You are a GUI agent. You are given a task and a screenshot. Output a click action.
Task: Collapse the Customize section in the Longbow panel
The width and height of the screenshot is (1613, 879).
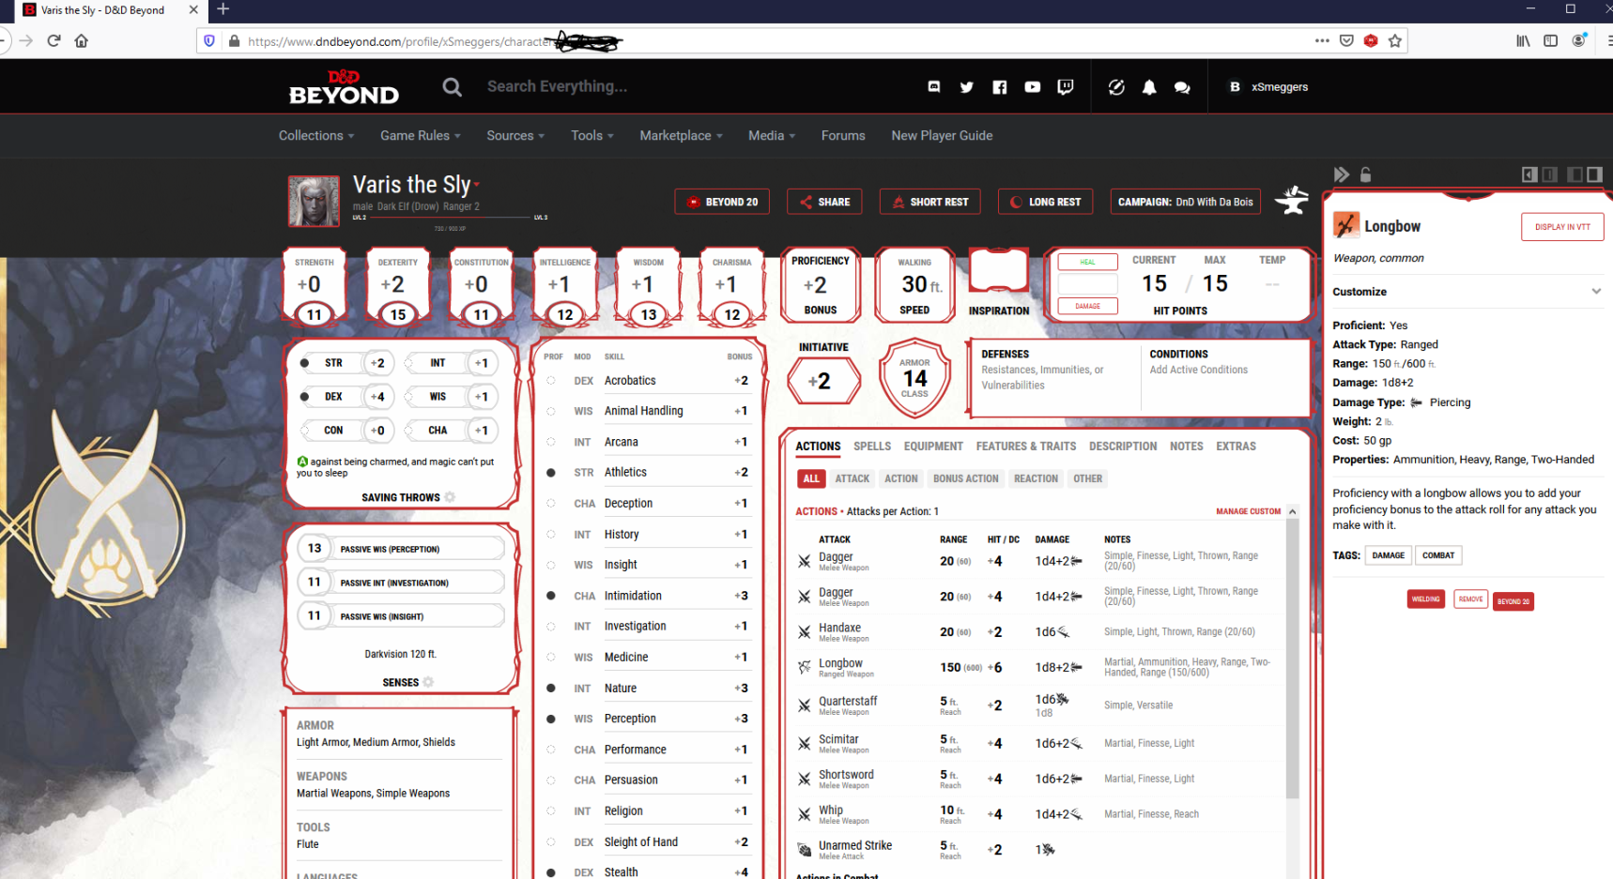(1597, 291)
